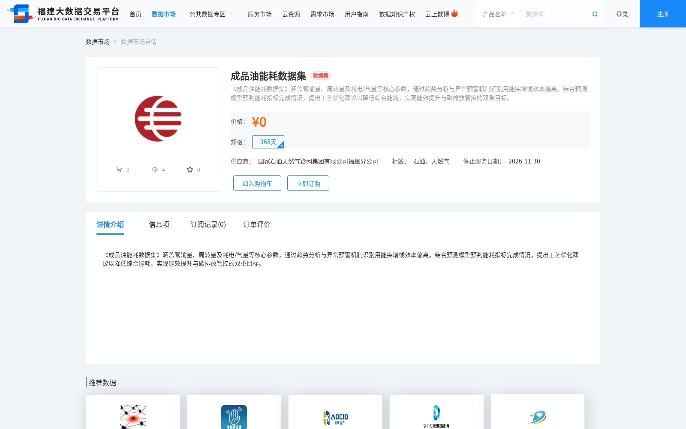Open 数据市场 navigation item
This screenshot has height=429, width=686.
click(x=164, y=14)
